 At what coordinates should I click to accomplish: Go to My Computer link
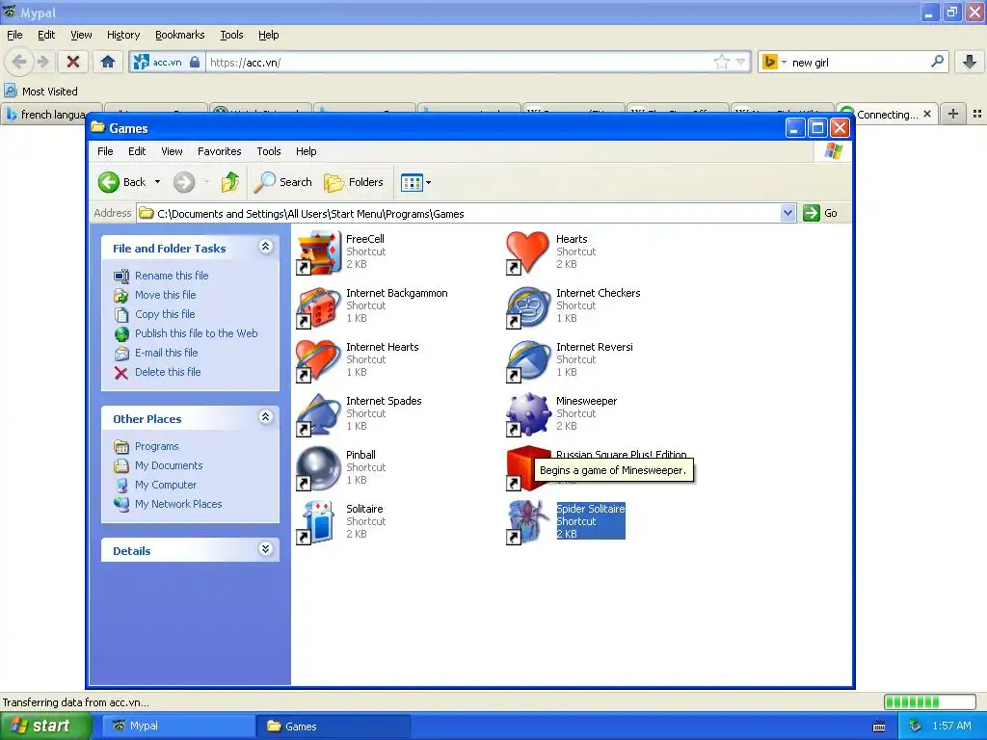click(x=166, y=485)
